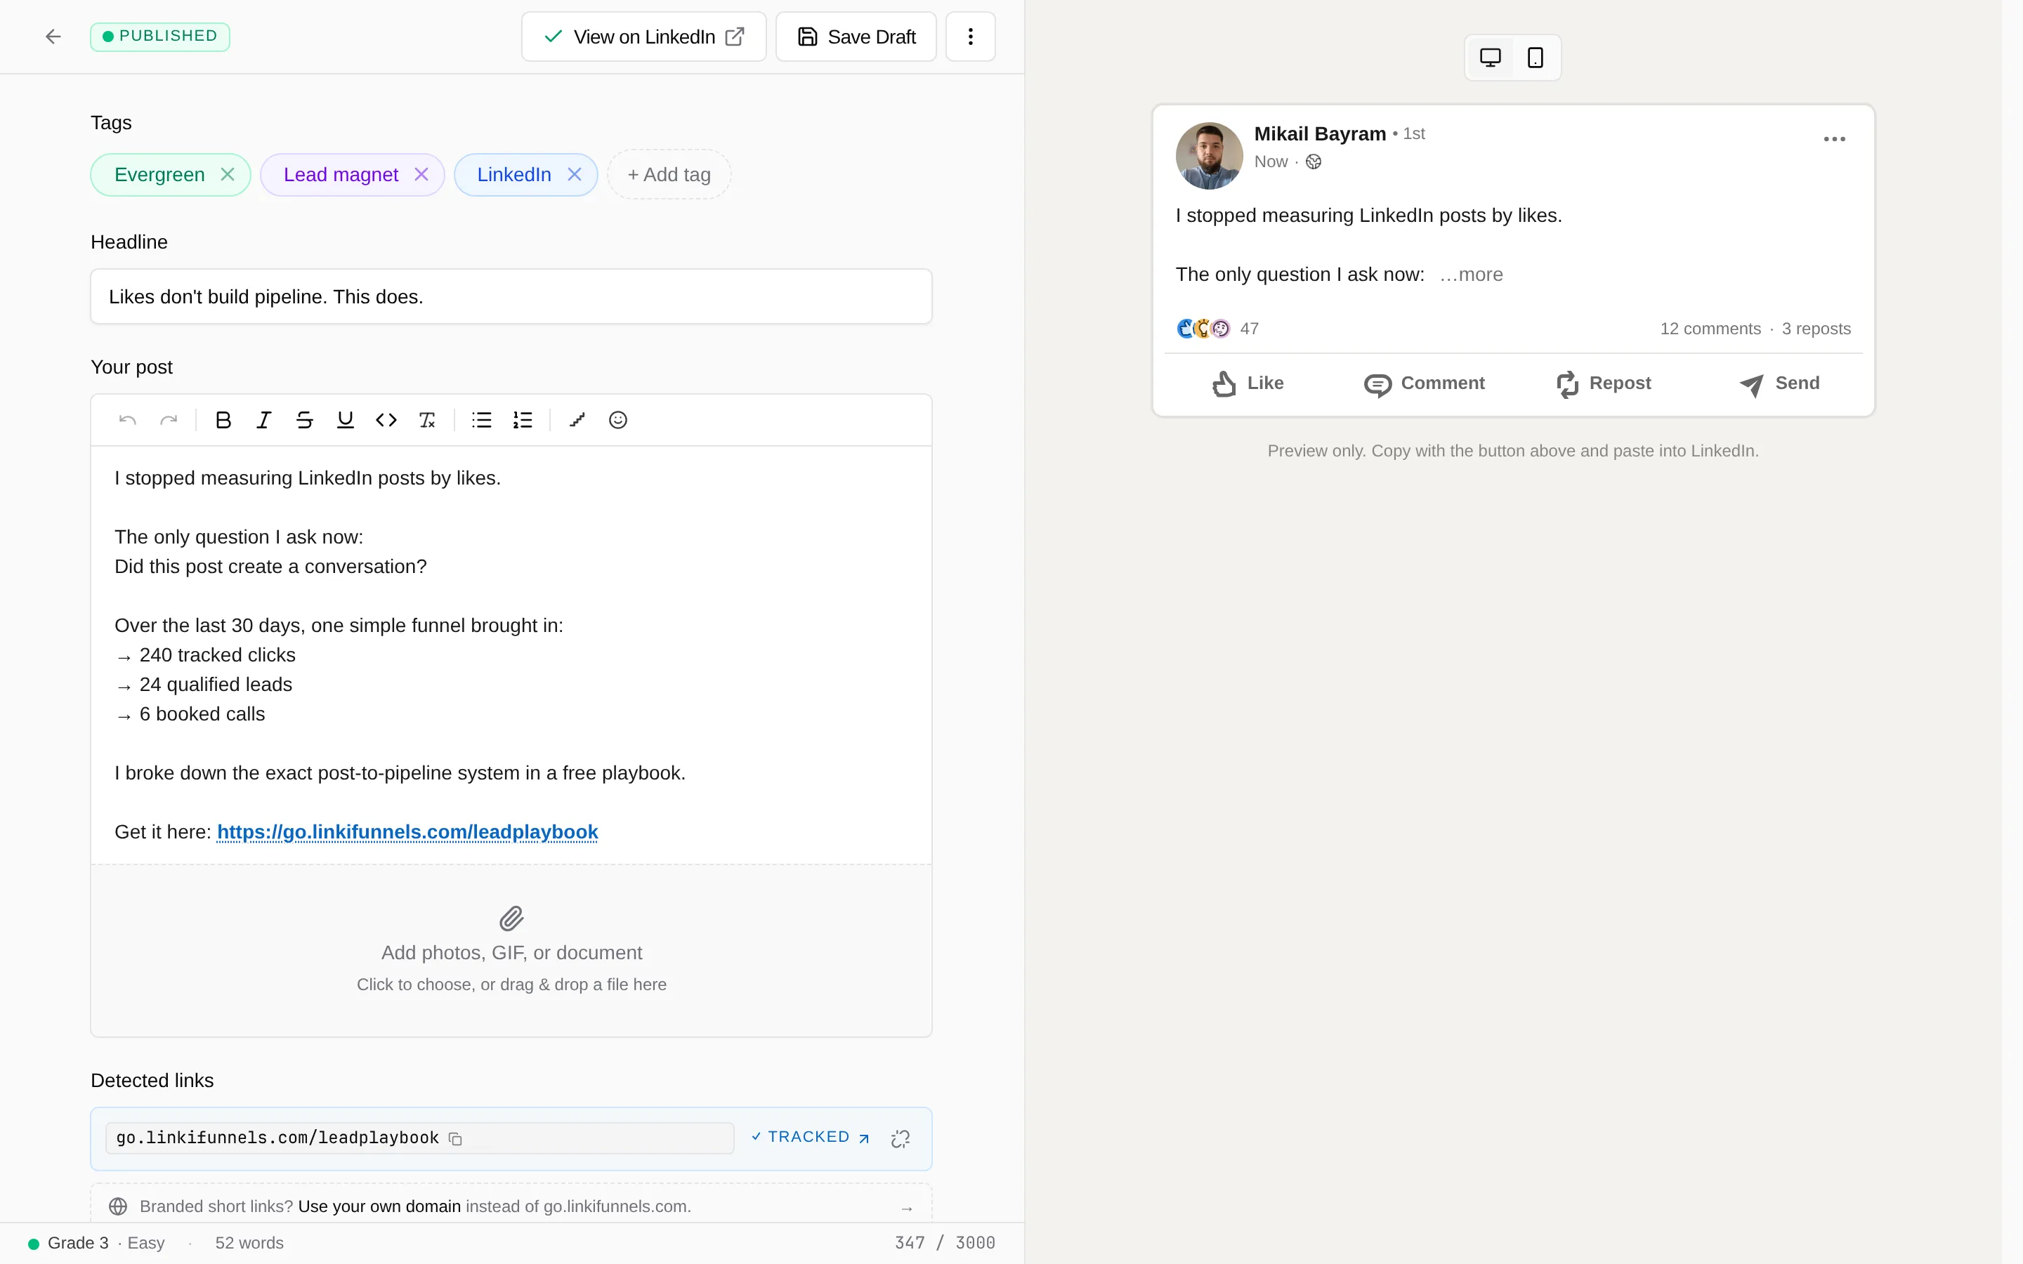Open the leadplaybook link in post body
The image size is (2023, 1264).
coord(407,832)
